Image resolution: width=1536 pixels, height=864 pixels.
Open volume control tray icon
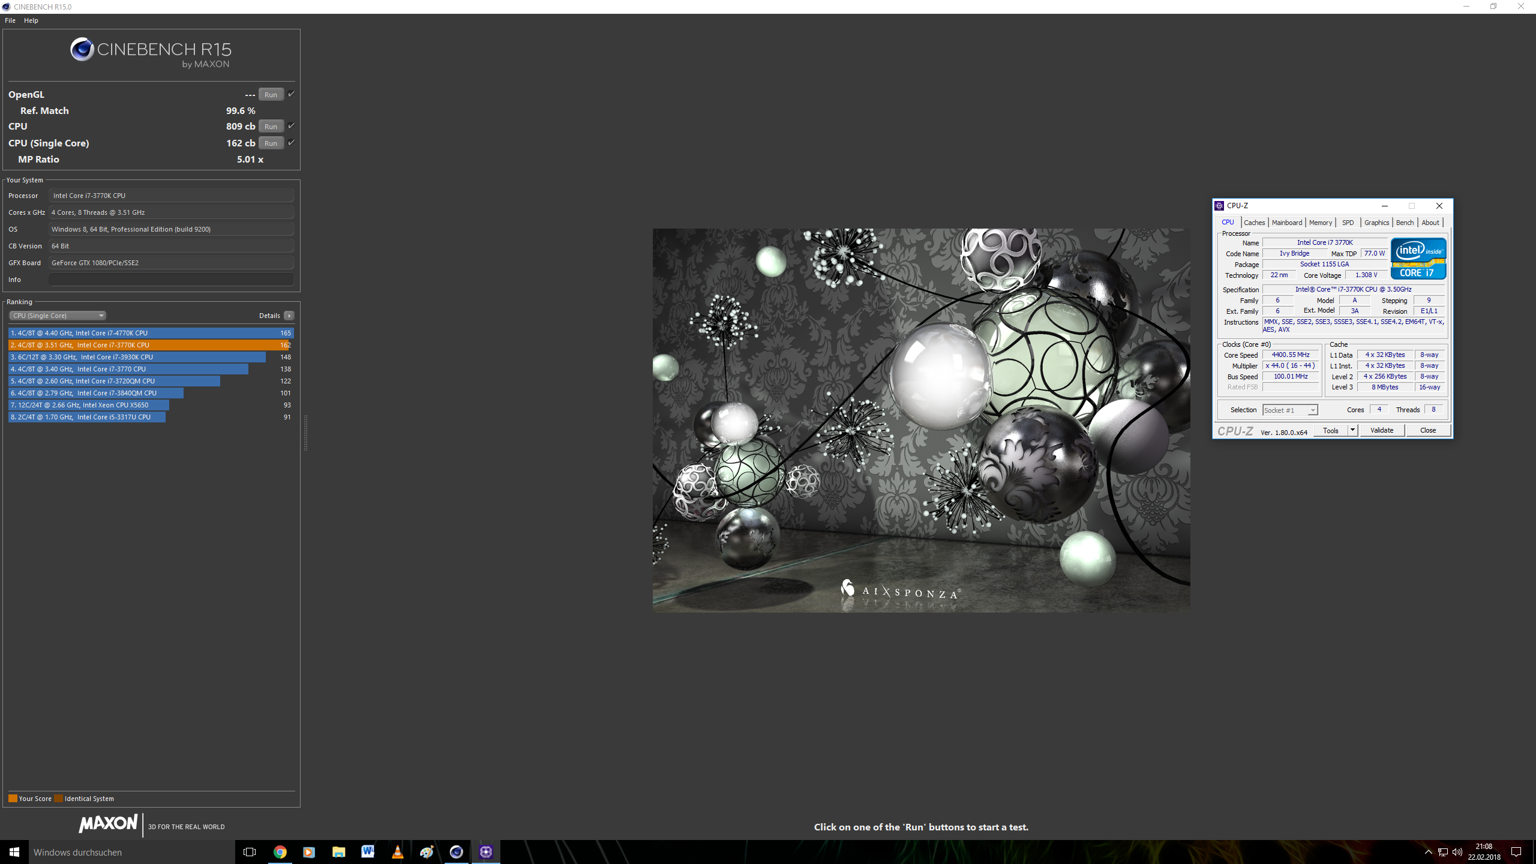(1457, 852)
